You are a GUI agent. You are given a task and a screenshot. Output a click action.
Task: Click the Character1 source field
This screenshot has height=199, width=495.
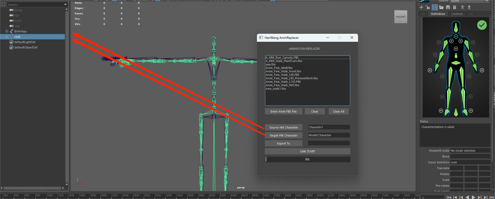tap(329, 127)
